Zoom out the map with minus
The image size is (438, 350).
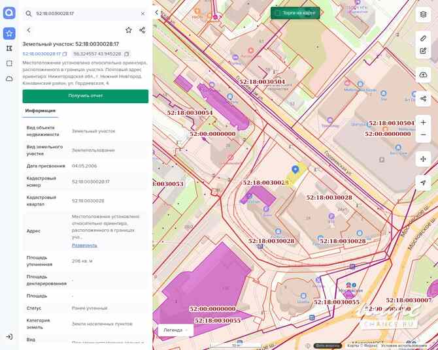[x=423, y=135]
